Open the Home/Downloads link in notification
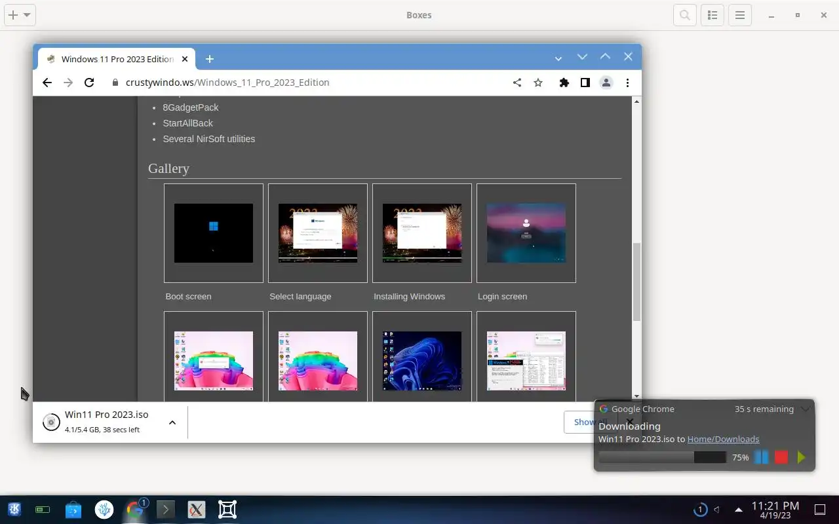 [x=723, y=439]
